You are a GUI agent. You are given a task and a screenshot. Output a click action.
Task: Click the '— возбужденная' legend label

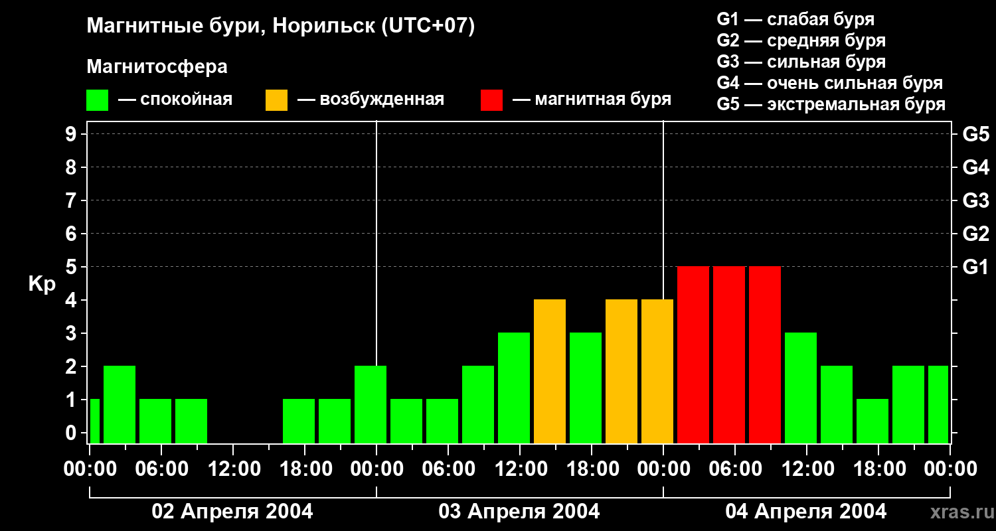pos(371,100)
